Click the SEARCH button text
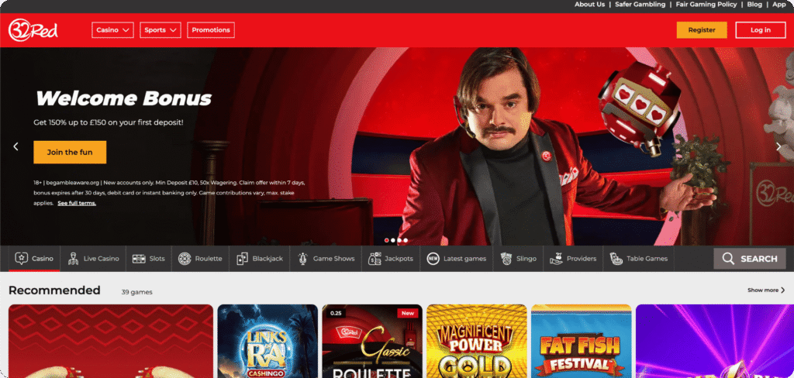This screenshot has width=794, height=378. point(759,259)
